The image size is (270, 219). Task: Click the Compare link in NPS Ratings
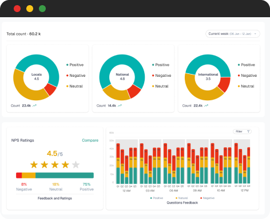pos(90,140)
